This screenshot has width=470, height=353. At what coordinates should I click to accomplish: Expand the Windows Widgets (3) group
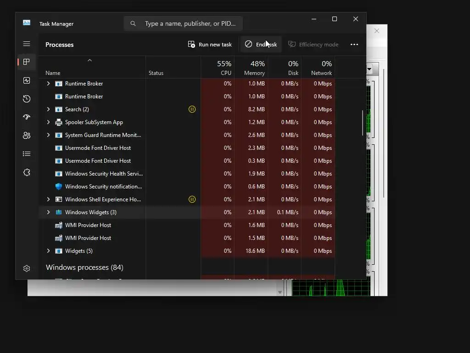click(48, 212)
